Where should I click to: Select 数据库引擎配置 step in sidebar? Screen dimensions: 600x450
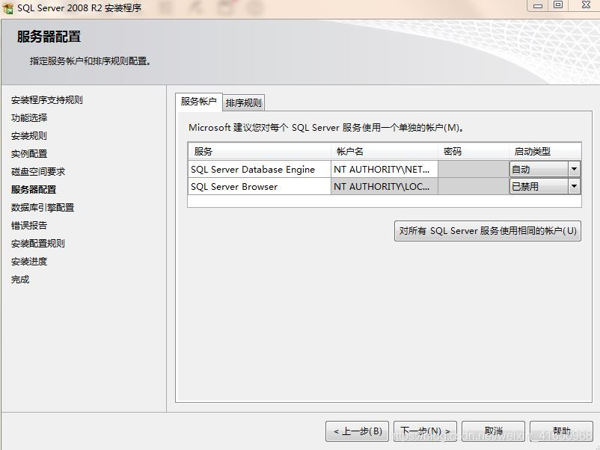[43, 208]
